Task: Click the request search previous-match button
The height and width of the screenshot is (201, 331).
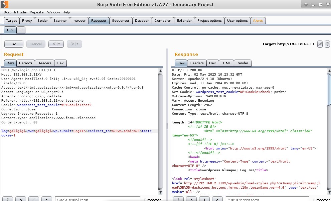Action: coord(21,199)
